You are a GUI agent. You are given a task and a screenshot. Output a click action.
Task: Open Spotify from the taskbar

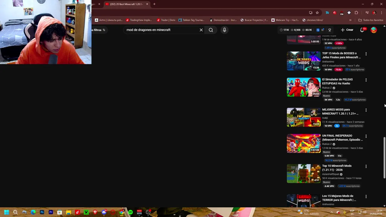(x=130, y=212)
